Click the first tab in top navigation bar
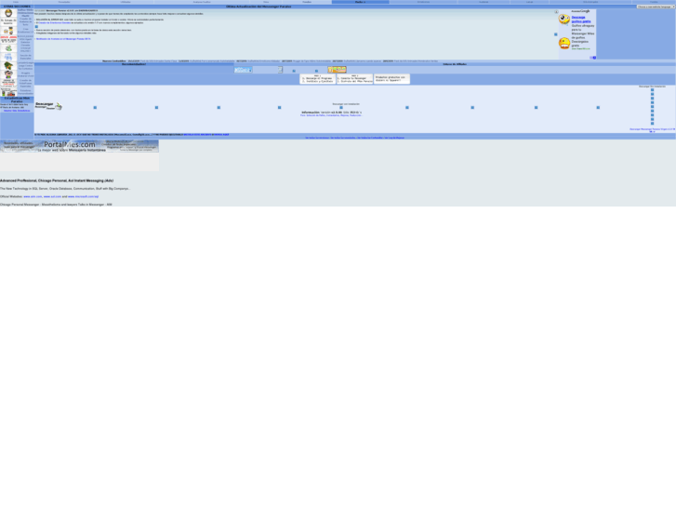Viewport: 676px width, 507px height. point(16,2)
